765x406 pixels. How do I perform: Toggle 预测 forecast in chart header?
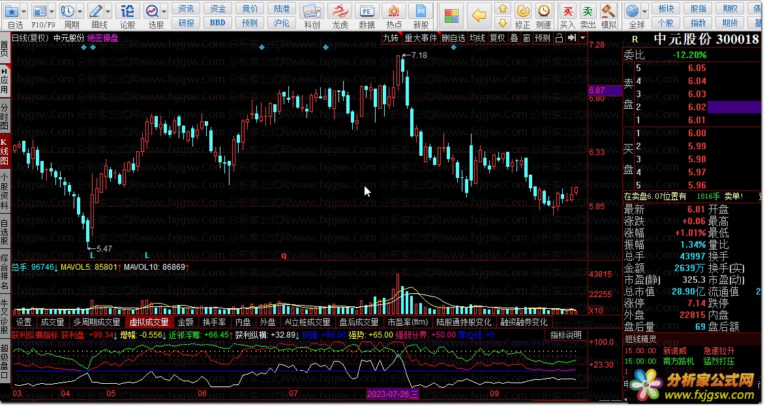[543, 38]
